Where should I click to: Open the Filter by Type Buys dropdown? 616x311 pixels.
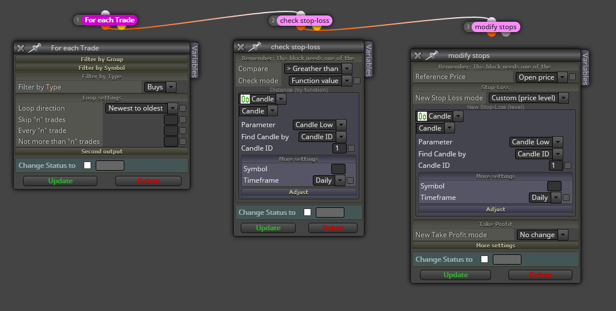(x=160, y=87)
